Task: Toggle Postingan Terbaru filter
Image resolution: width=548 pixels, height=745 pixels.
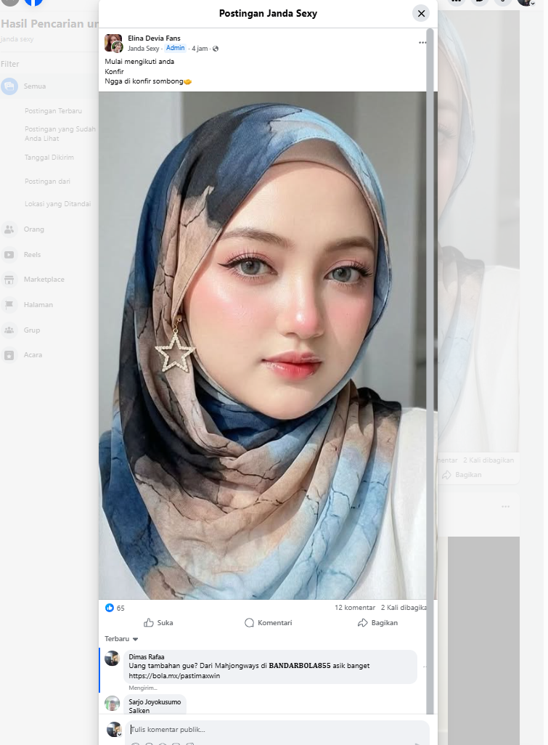Action: 53,111
